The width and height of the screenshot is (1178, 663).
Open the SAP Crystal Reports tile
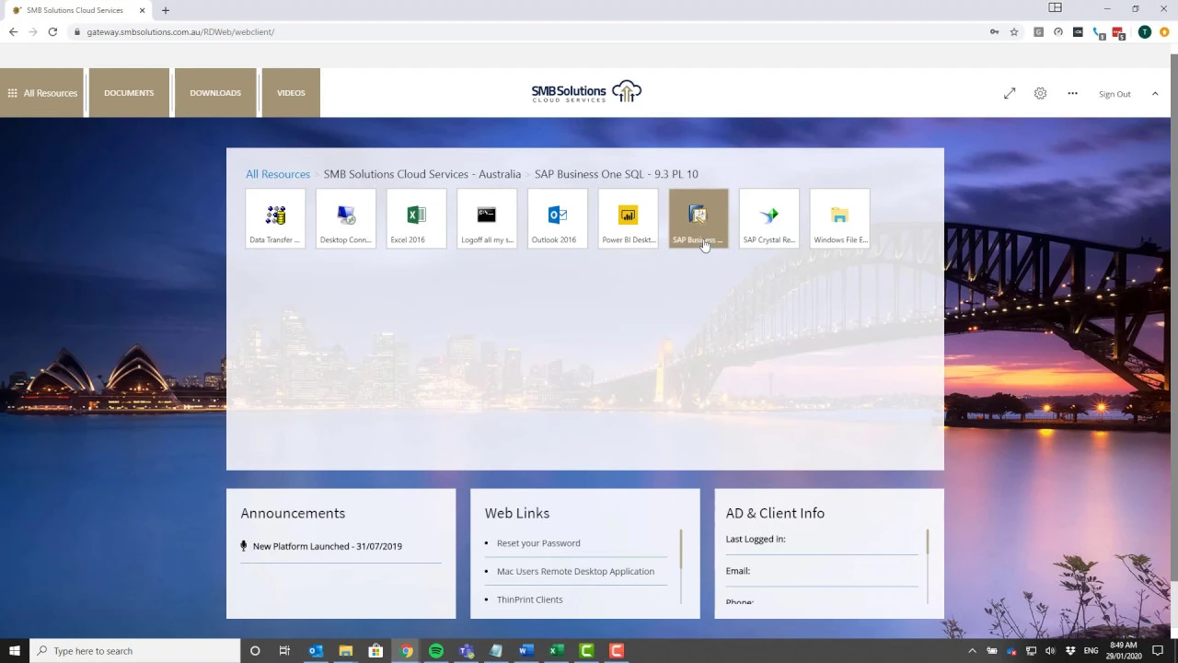tap(769, 219)
